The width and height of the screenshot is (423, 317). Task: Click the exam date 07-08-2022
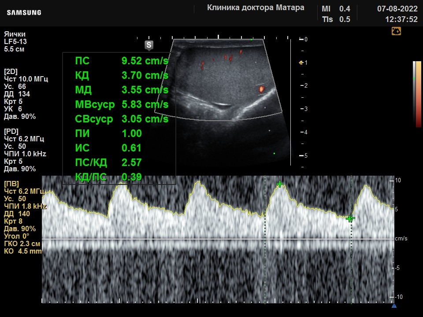pos(397,9)
